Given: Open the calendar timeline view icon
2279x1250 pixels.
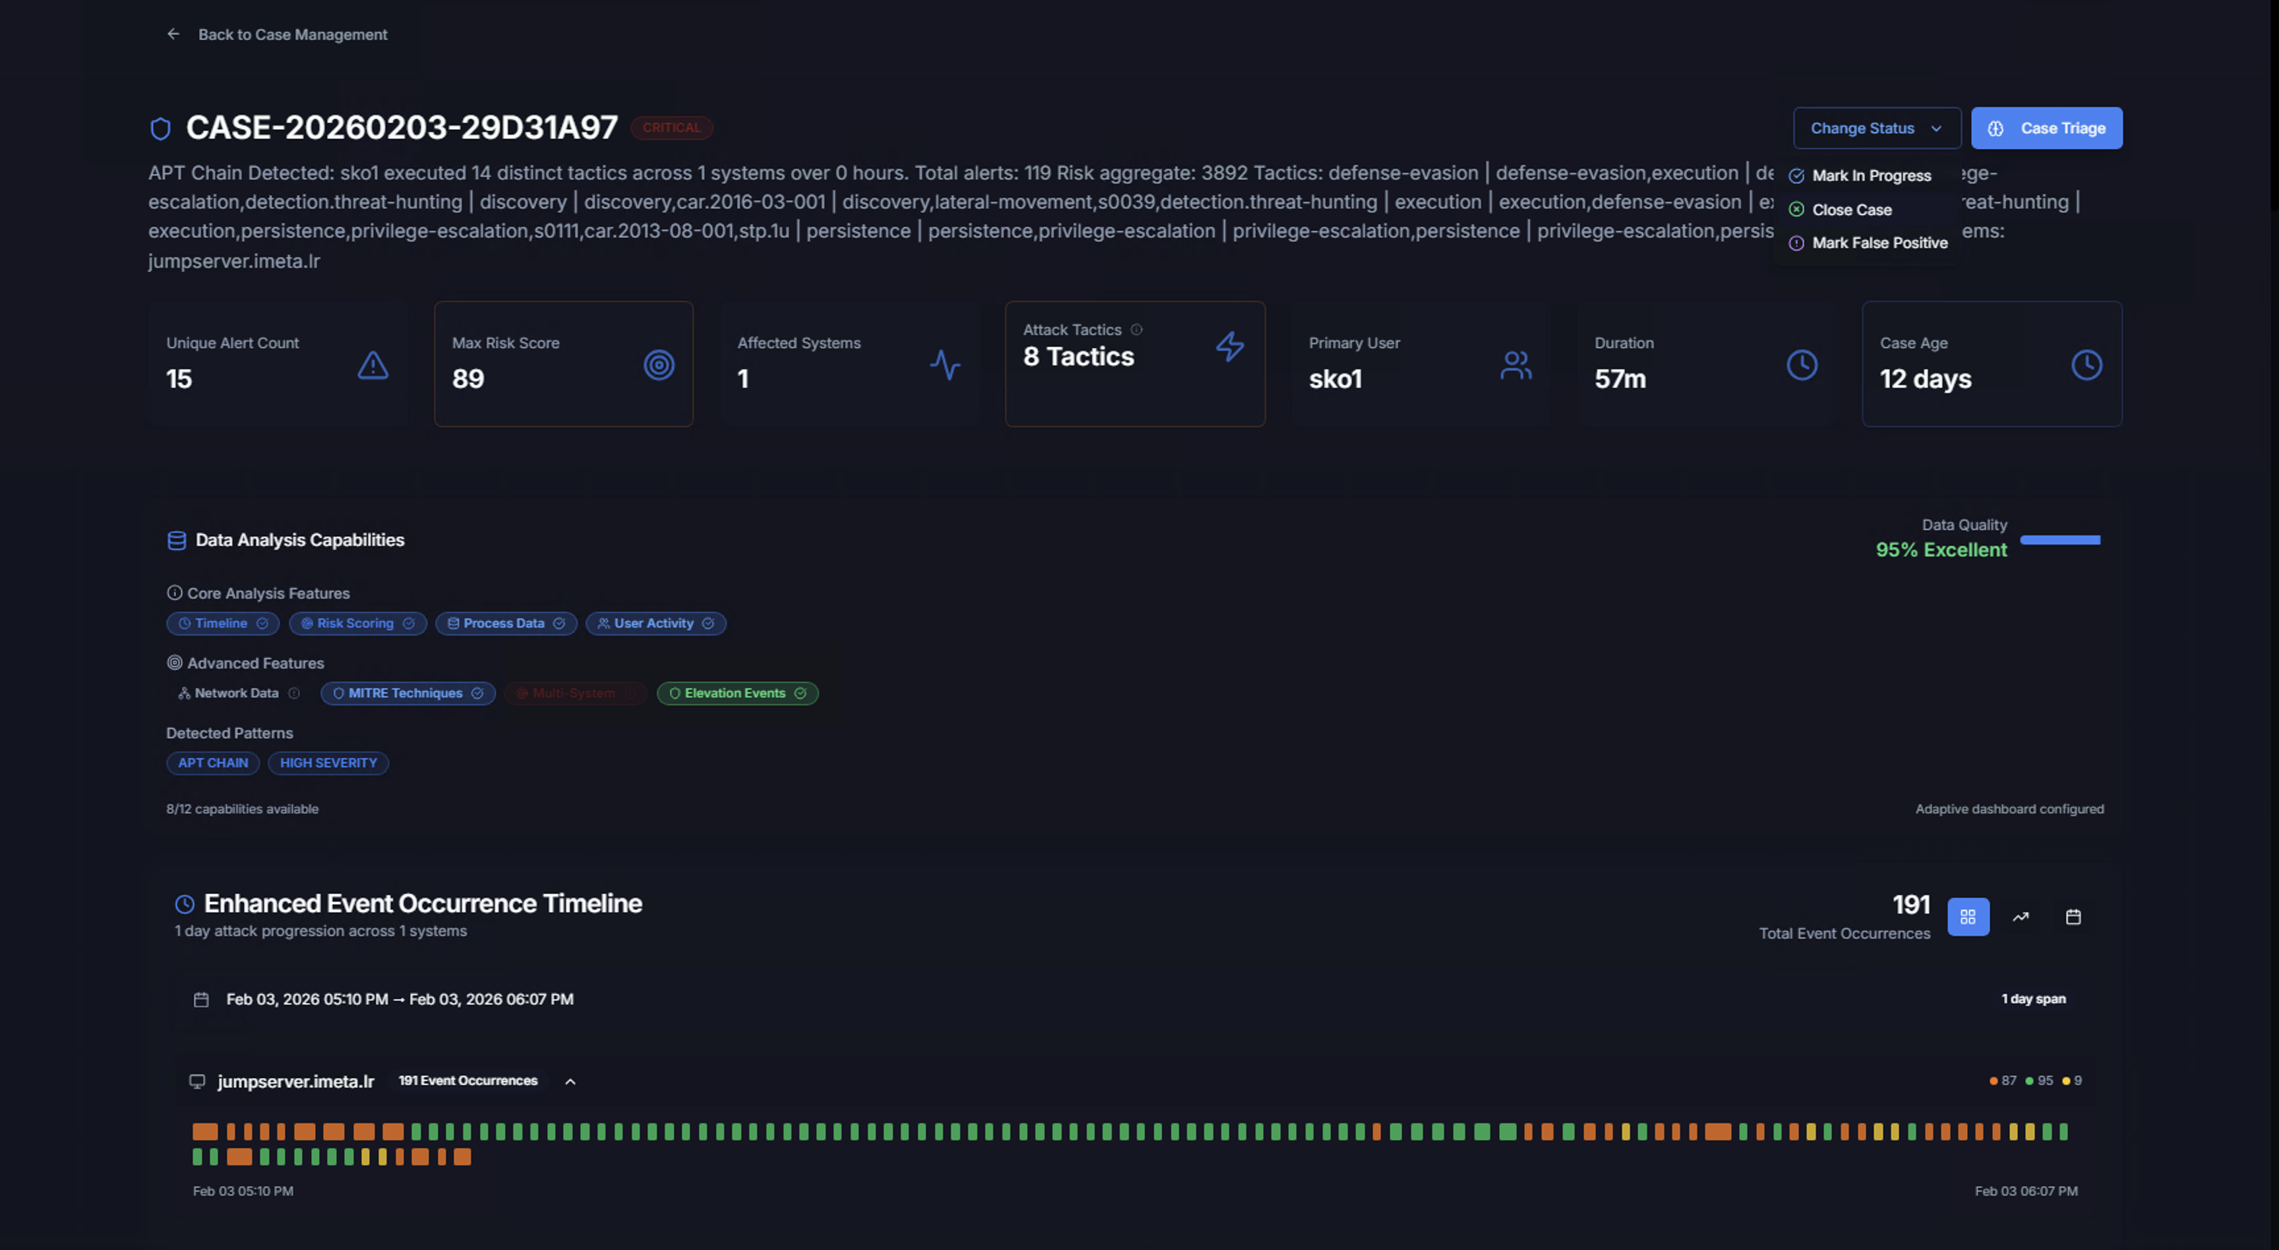Looking at the screenshot, I should [2073, 916].
